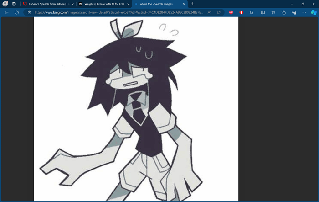This screenshot has width=319, height=202.
Task: Open the Favorites list
Action: (x=273, y=12)
